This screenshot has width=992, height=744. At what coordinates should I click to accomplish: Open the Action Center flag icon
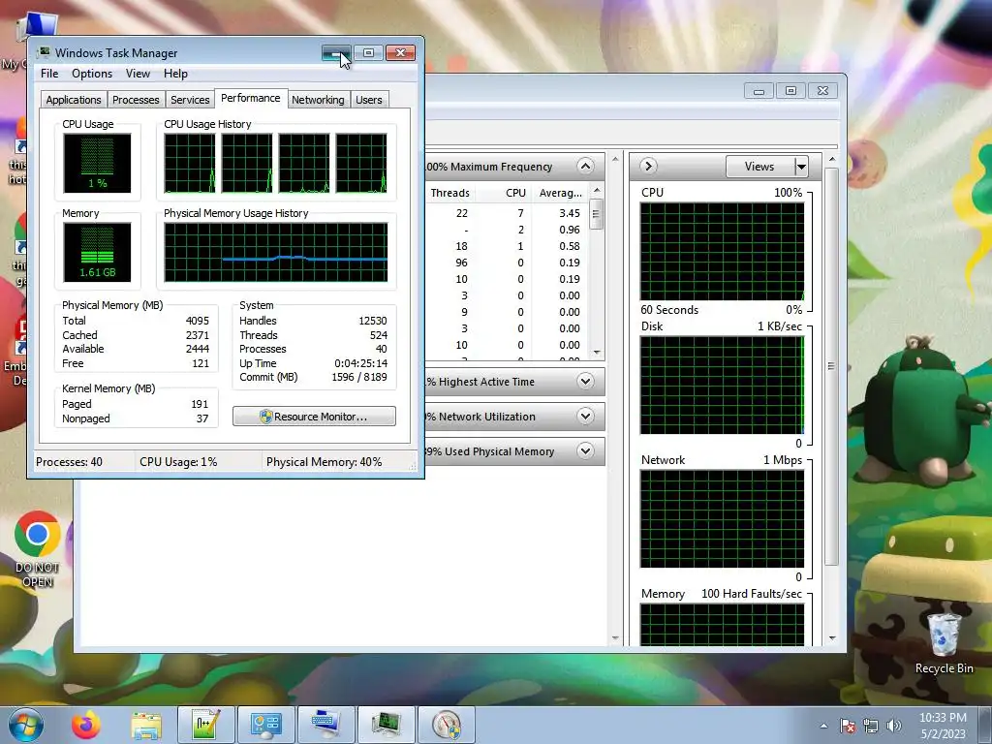pos(848,727)
